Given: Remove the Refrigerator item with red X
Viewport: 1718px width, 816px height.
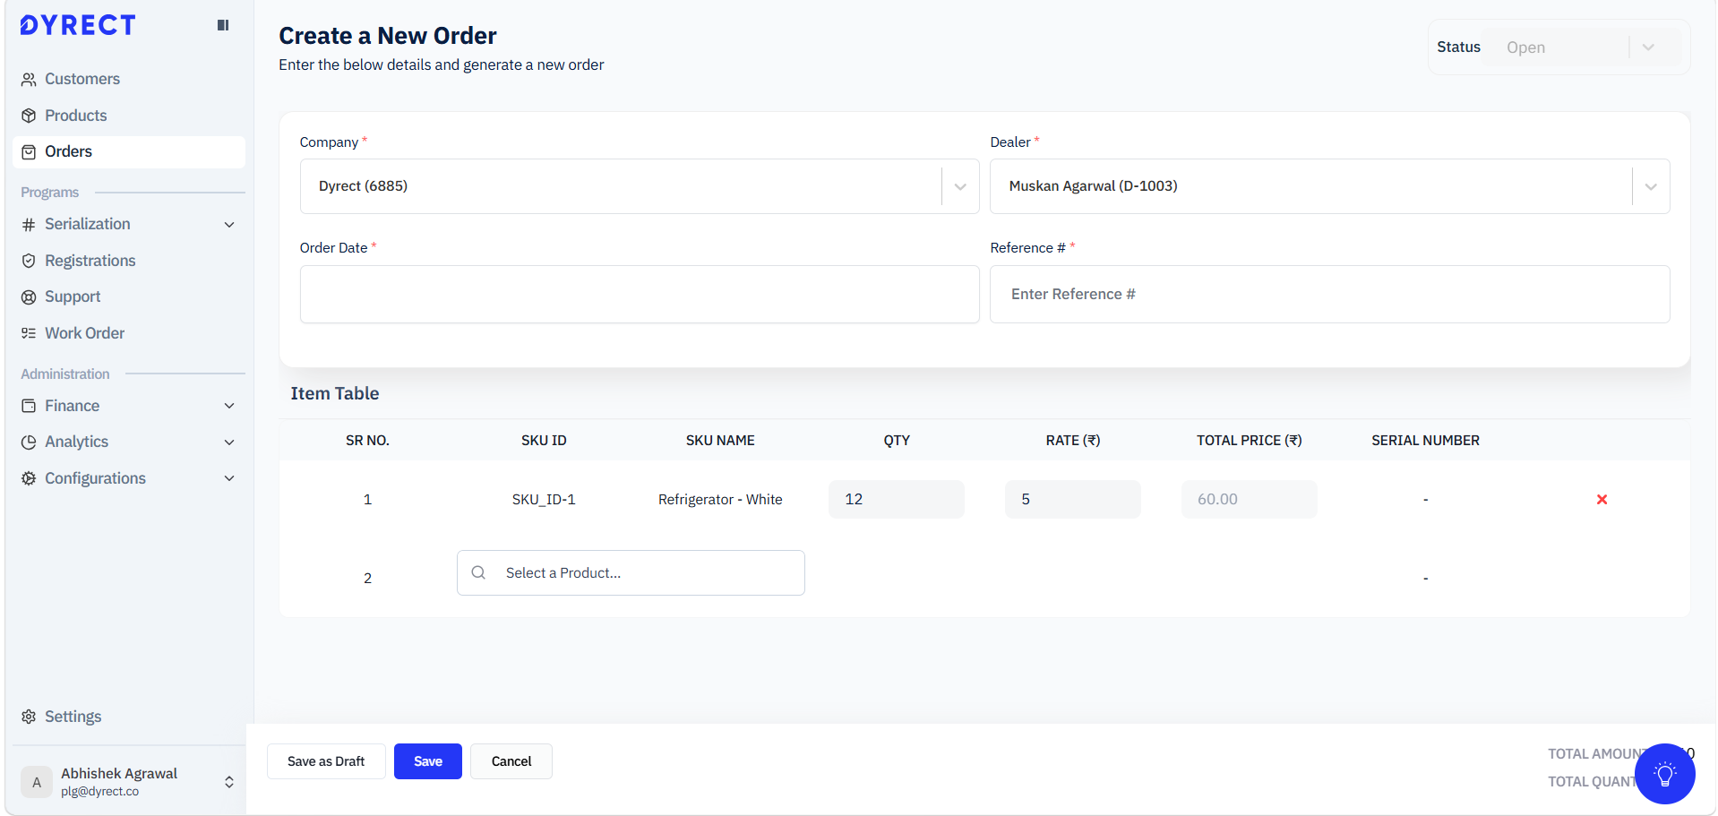Looking at the screenshot, I should point(1602,500).
